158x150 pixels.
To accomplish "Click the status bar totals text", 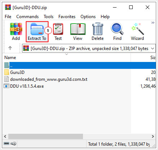I will (x=119, y=144).
